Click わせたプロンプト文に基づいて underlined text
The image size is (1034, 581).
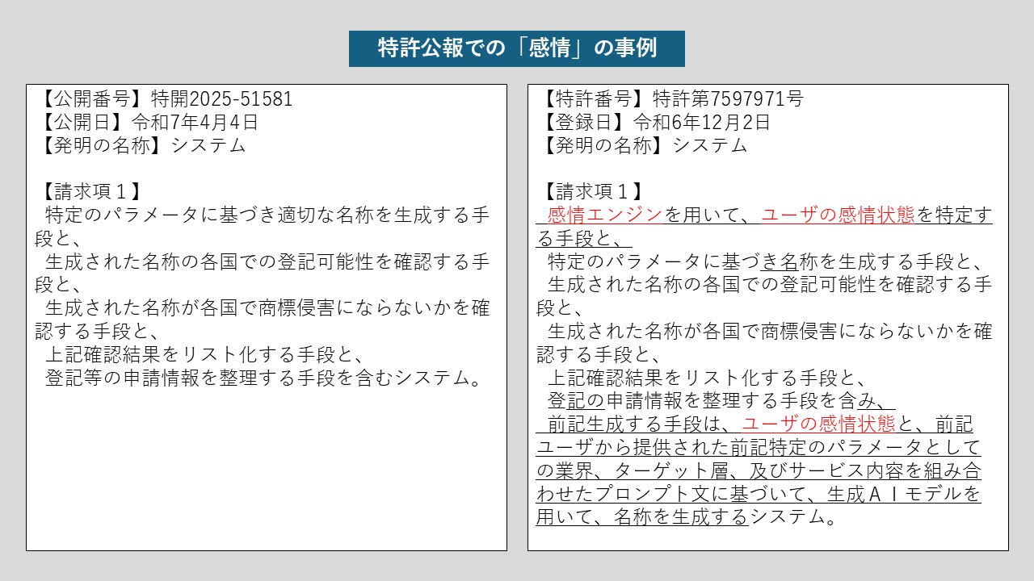coord(672,494)
